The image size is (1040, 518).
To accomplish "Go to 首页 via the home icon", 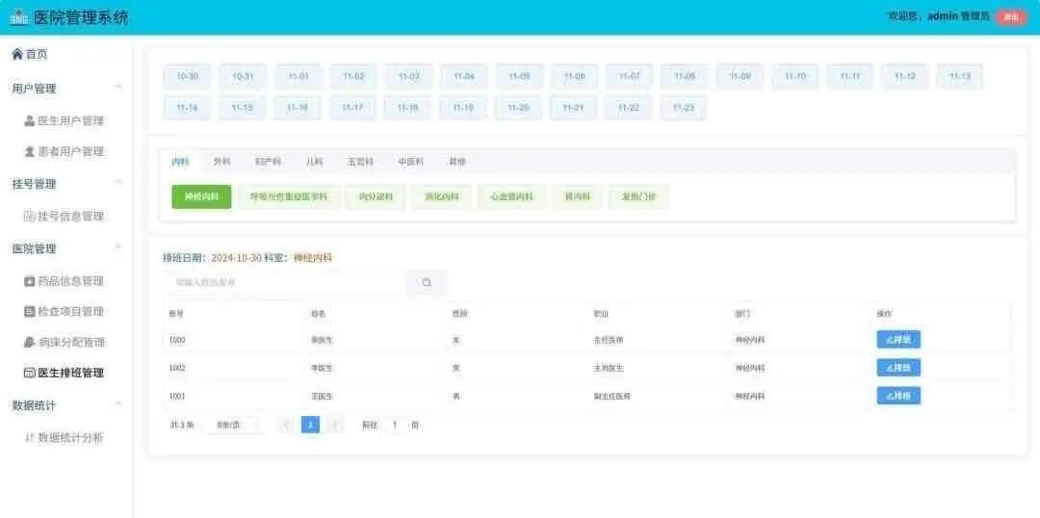I will coord(17,54).
